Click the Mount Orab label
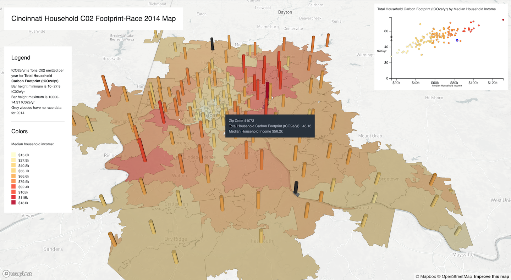 point(370,136)
